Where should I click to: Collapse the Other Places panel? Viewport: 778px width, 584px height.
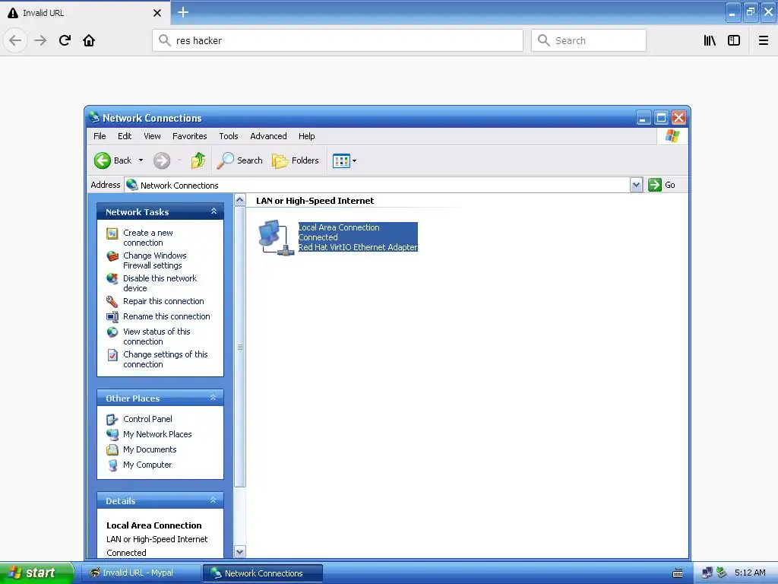coord(213,397)
